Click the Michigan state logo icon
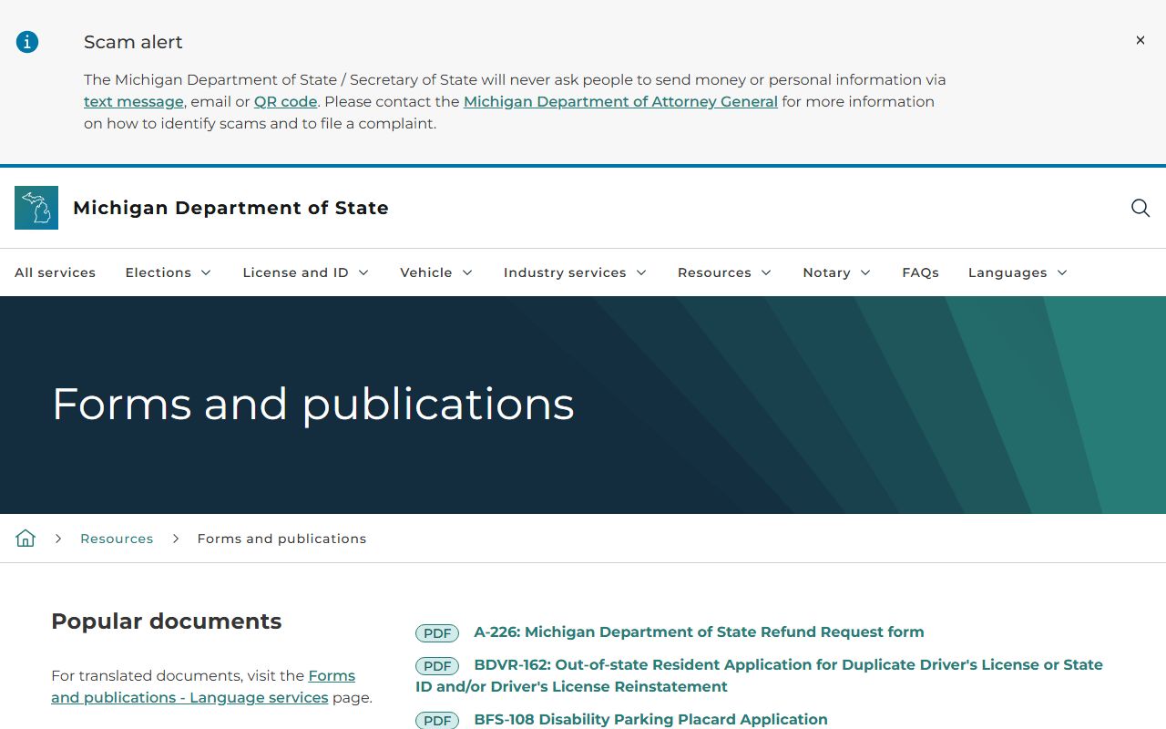1166x729 pixels. (36, 208)
